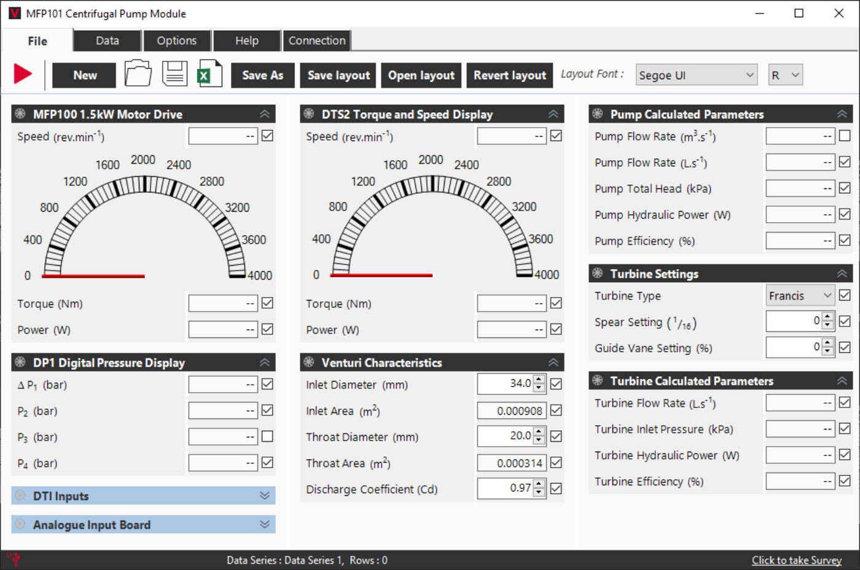Switch to the Data tab
The width and height of the screenshot is (860, 570).
pyautogui.click(x=107, y=40)
